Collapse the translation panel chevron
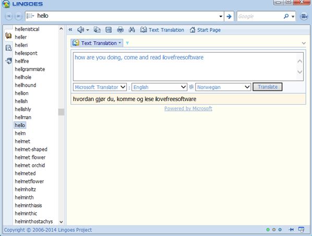This screenshot has width=312, height=236. point(304,43)
